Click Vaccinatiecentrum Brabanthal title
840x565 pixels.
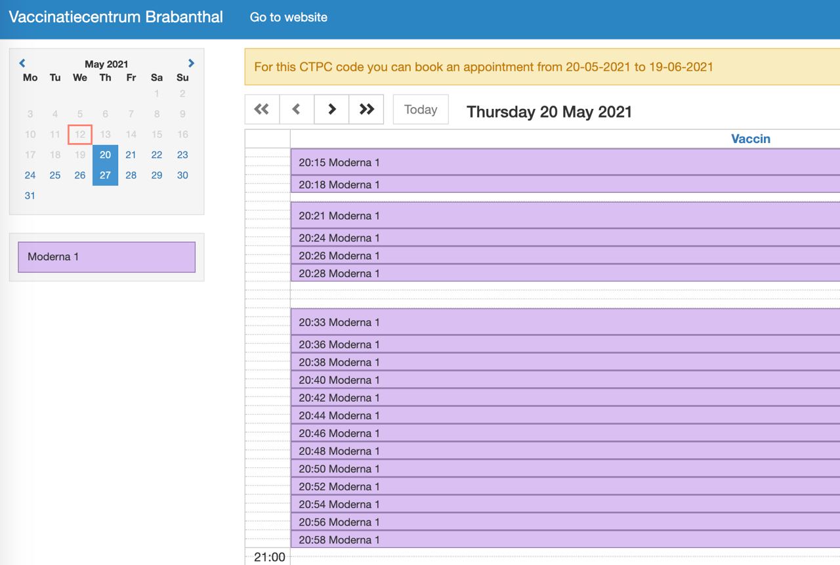point(116,17)
